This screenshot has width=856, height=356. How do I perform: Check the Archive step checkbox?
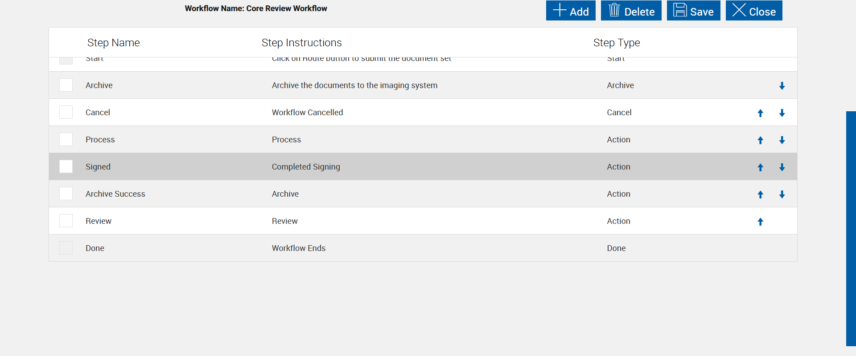pos(66,85)
